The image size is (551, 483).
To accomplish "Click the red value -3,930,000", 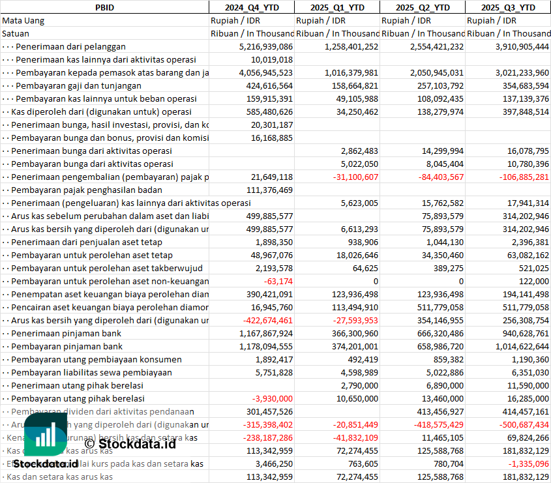I will 273,399.
